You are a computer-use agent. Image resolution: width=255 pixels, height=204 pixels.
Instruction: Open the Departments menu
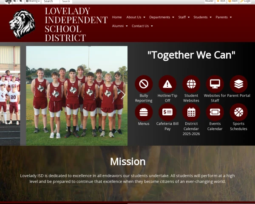159,17
